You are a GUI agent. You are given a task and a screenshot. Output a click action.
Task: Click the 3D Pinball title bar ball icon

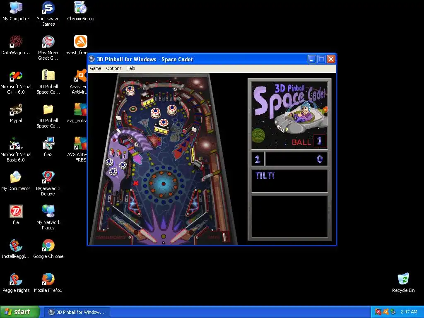92,59
